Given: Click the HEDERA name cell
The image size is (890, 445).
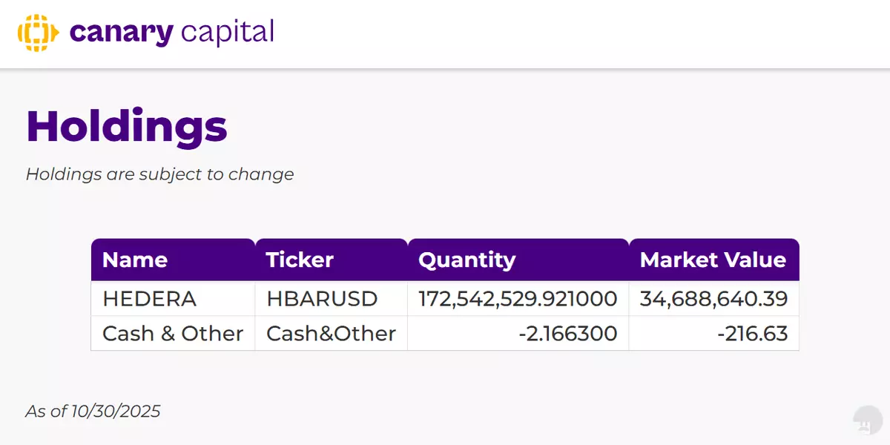Looking at the screenshot, I should (x=150, y=299).
